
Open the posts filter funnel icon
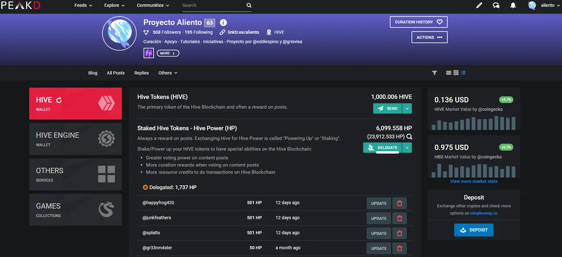434,73
